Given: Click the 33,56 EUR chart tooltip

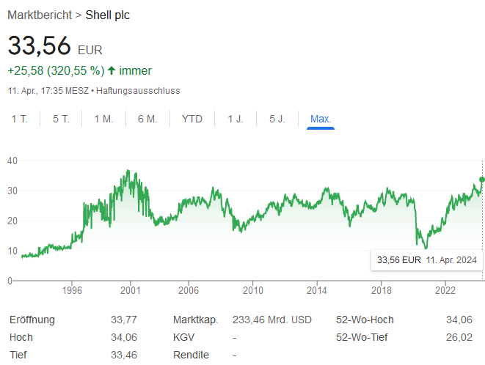Looking at the screenshot, I should (x=426, y=260).
